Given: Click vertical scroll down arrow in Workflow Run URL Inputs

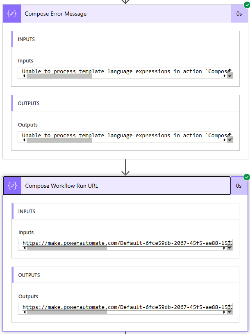Looking at the screenshot, I should point(230,248).
